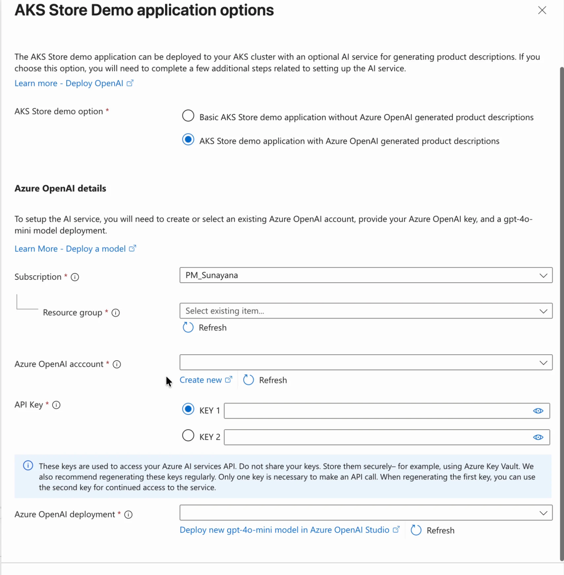Select Basic AKS Store demo without OpenAI option
This screenshot has height=575, width=564.
point(188,116)
